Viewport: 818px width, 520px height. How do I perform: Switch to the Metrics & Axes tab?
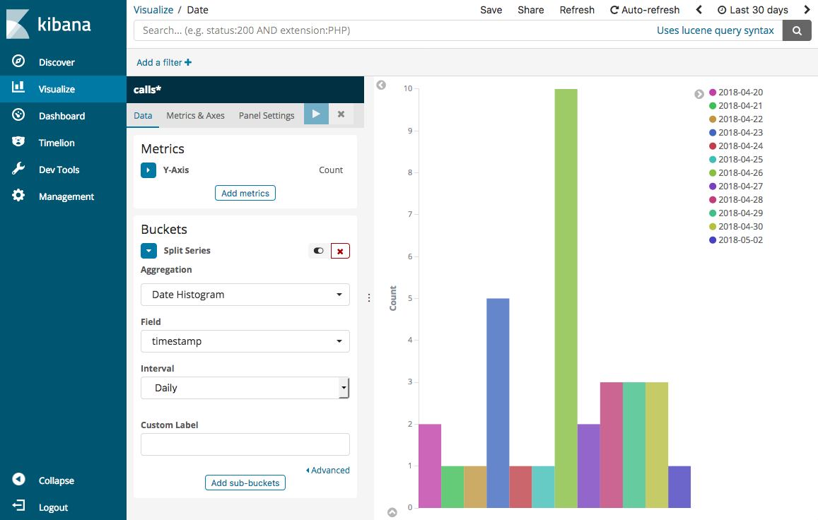(195, 115)
